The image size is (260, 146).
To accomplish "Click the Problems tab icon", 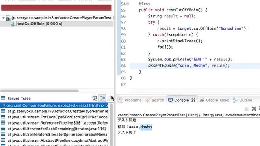I will coord(120,100).
